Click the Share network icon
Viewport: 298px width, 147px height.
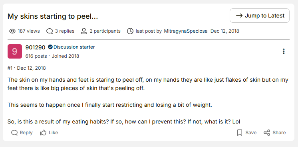tap(267, 133)
